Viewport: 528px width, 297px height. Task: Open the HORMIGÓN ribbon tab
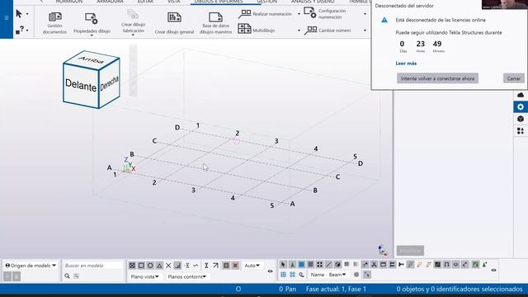69,2
